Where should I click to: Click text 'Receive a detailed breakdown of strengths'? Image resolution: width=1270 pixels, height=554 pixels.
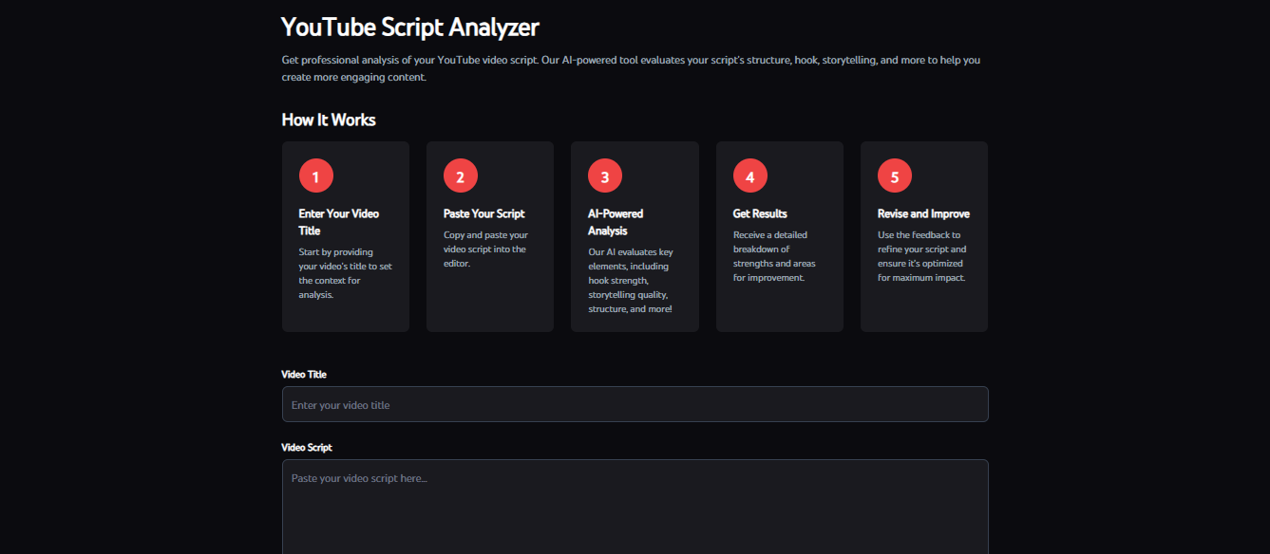[774, 256]
